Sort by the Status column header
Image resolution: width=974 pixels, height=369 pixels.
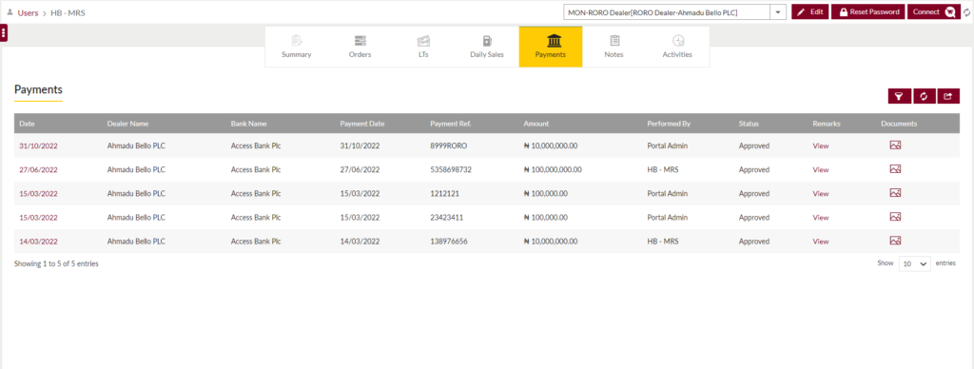pos(749,124)
